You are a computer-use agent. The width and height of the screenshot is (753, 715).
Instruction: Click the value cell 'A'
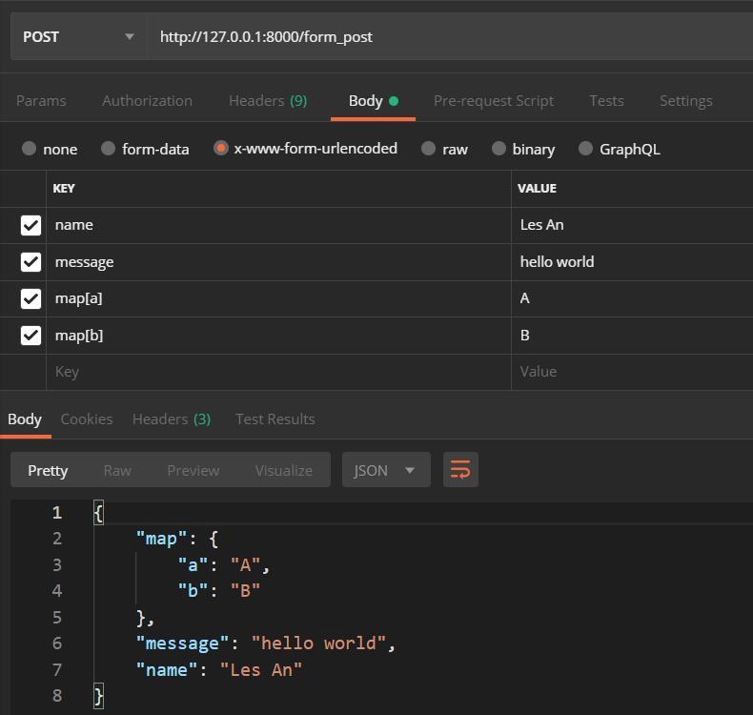tap(632, 298)
